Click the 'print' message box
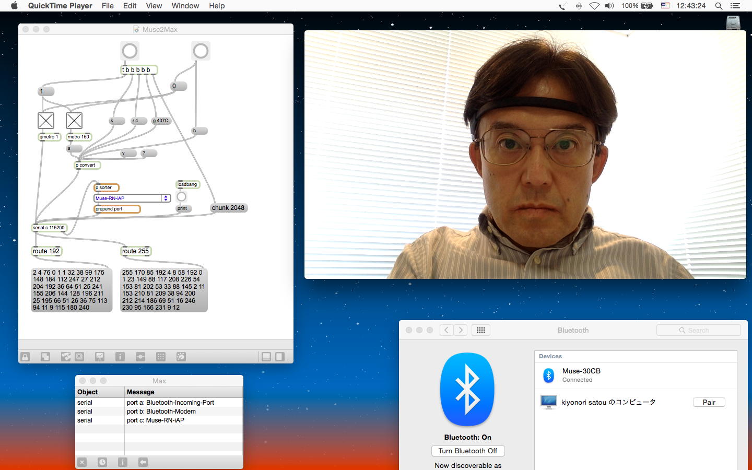The width and height of the screenshot is (752, 470). pos(184,208)
